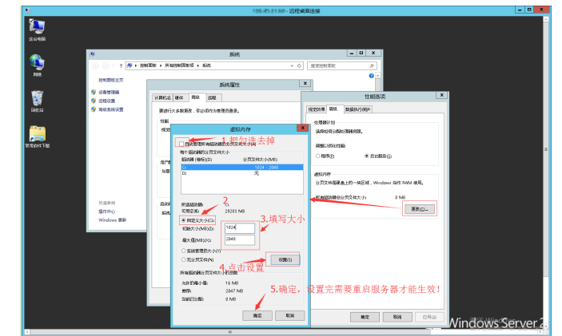Switch to the 视觉效果 tab
Viewport: 562px width, 336px height.
(317, 109)
